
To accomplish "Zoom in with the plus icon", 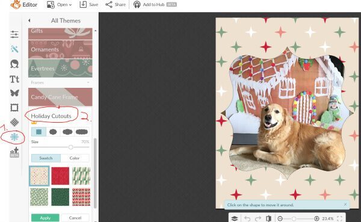I will click(317, 218).
